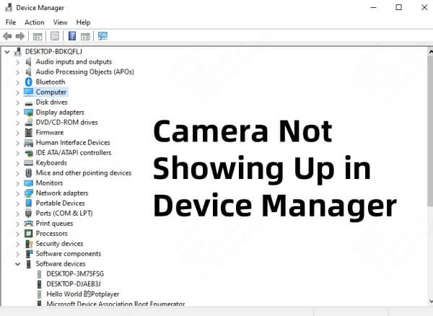Click Scan for hardware changes monitor icon

[102, 36]
